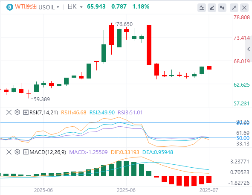The image size is (252, 195).
Task: Click the WTI原油 symbol name
Action: click(26, 6)
